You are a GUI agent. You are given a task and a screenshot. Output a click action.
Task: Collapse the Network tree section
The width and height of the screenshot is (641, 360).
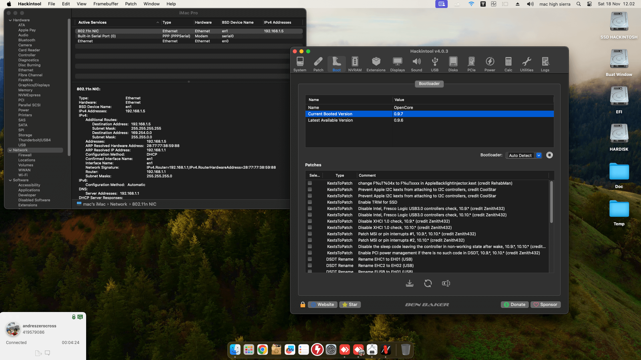(10, 150)
